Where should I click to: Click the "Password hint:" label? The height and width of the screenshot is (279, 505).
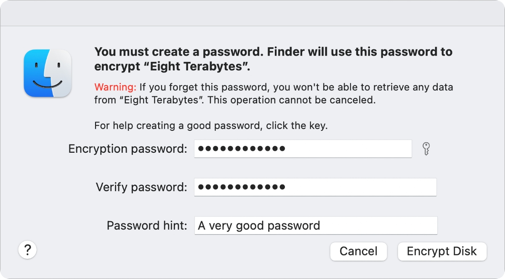tap(147, 226)
